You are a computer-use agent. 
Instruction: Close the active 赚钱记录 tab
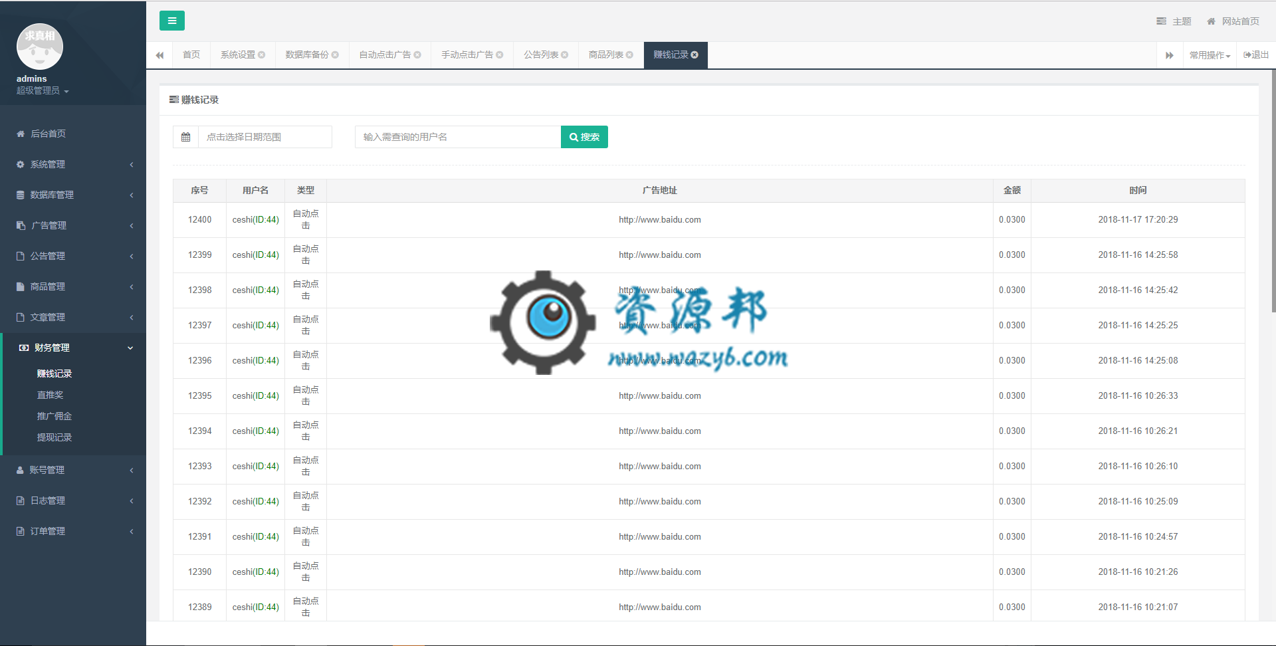pyautogui.click(x=694, y=54)
